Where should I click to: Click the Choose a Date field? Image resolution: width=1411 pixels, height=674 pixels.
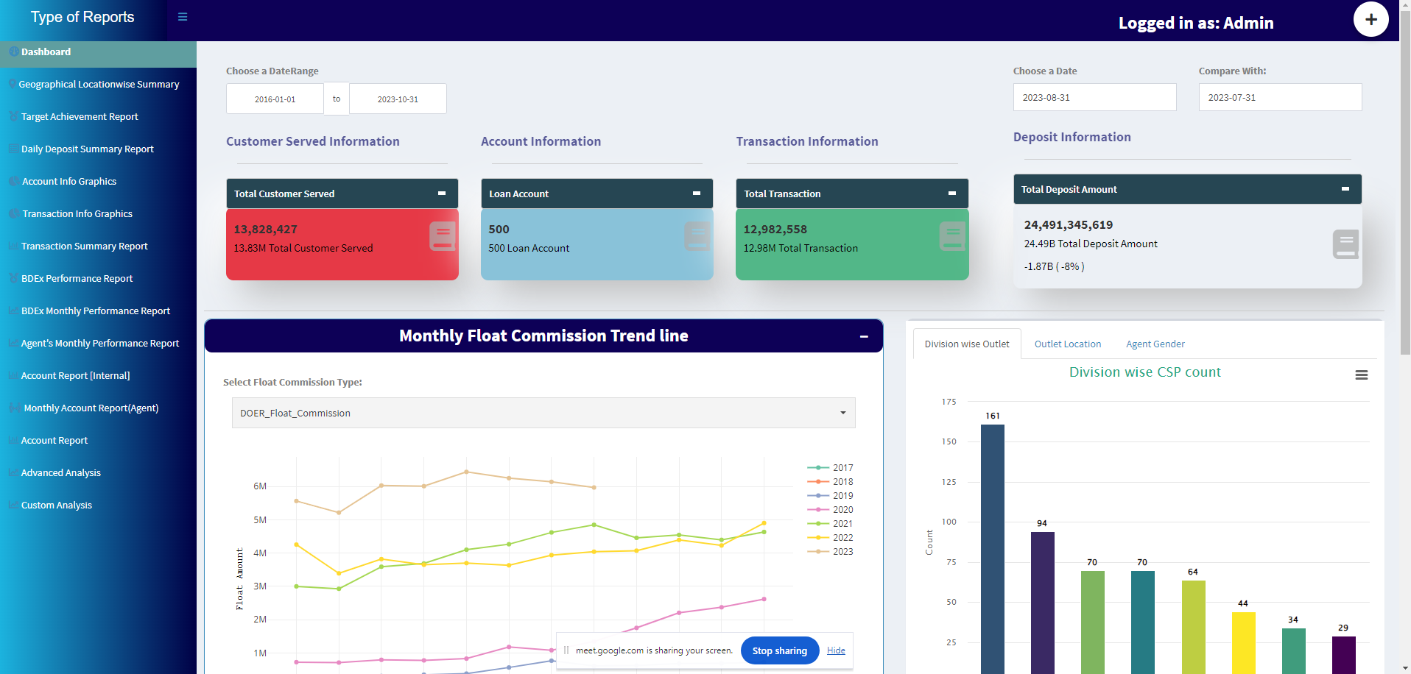click(1094, 97)
